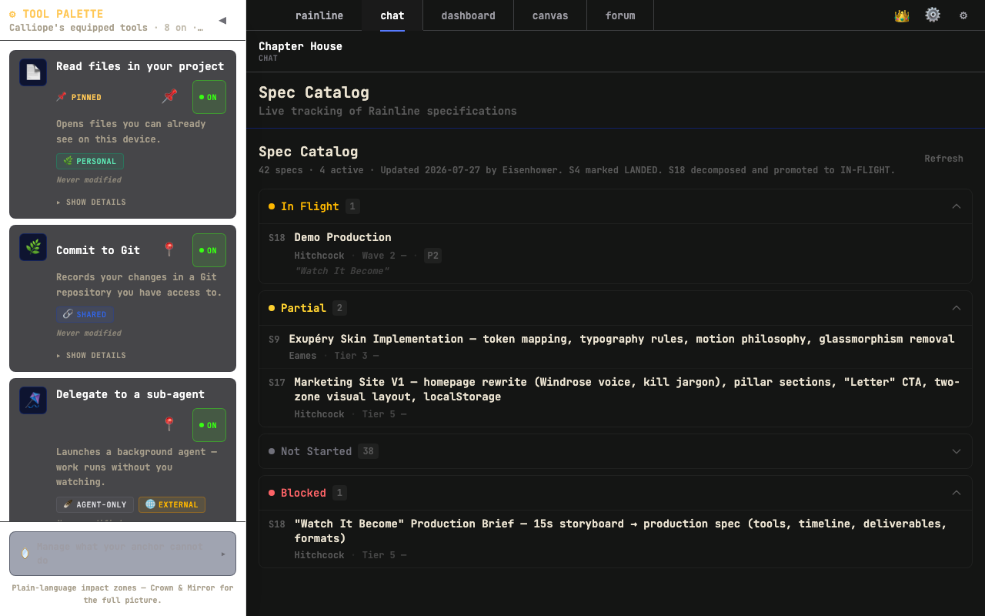Click the Blocked count badge 1
Screen dimensions: 985x616
339,493
